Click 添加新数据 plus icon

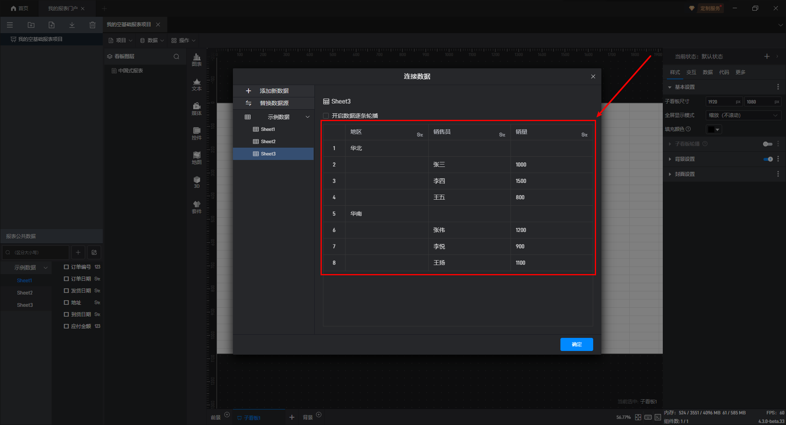248,91
